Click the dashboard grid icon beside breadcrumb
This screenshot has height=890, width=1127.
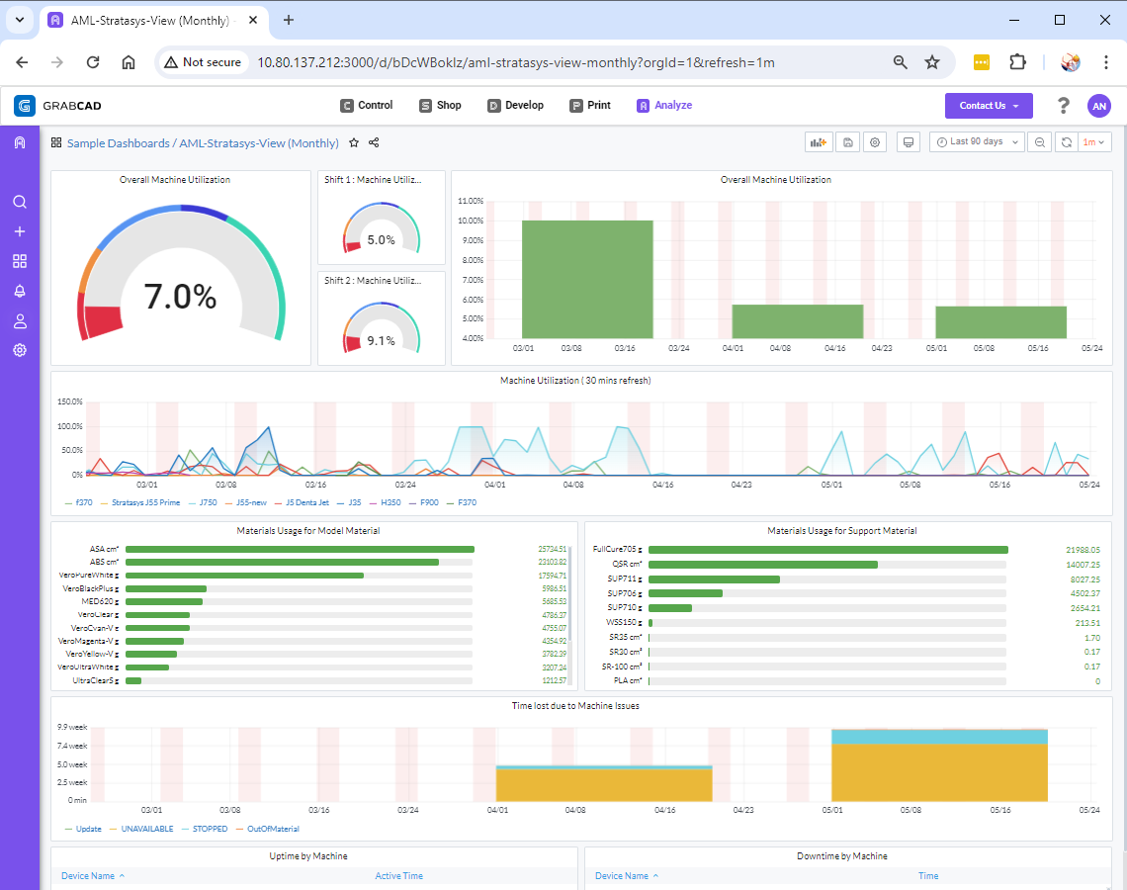56,142
